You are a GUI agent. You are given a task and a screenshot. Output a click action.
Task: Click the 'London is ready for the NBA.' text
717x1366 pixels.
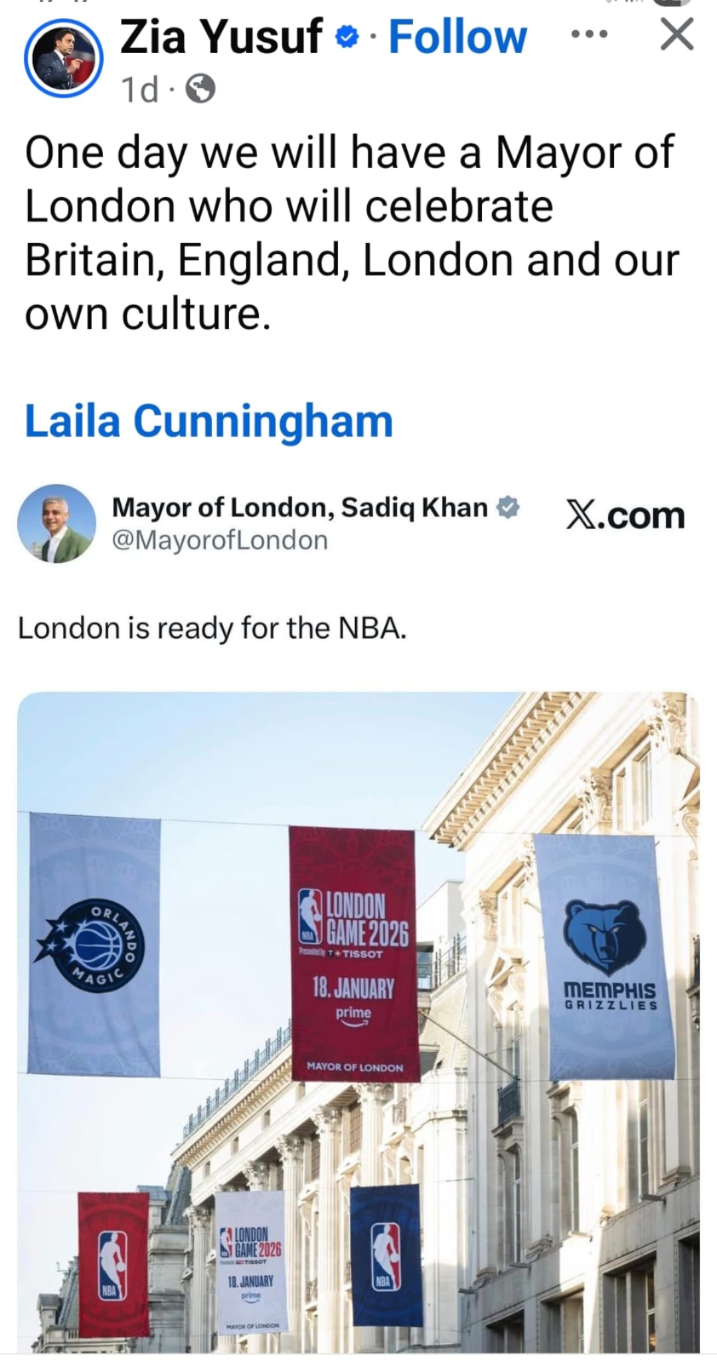click(212, 629)
